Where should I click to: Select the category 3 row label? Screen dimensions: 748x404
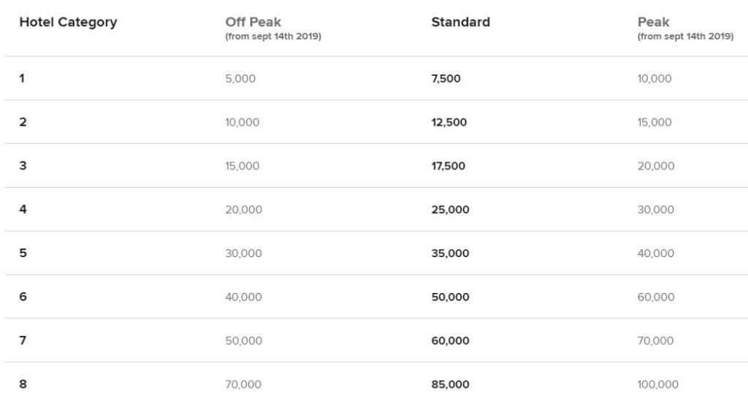click(23, 166)
